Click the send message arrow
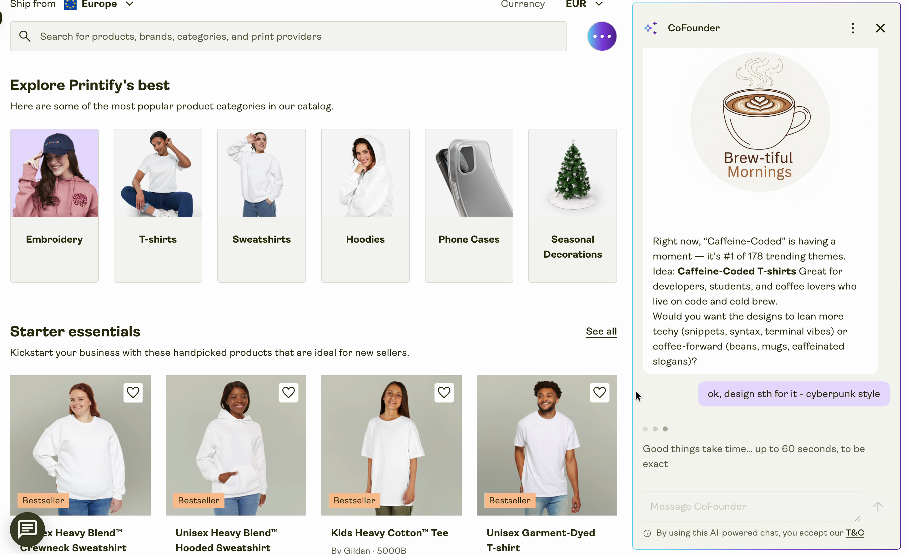 [x=877, y=506]
